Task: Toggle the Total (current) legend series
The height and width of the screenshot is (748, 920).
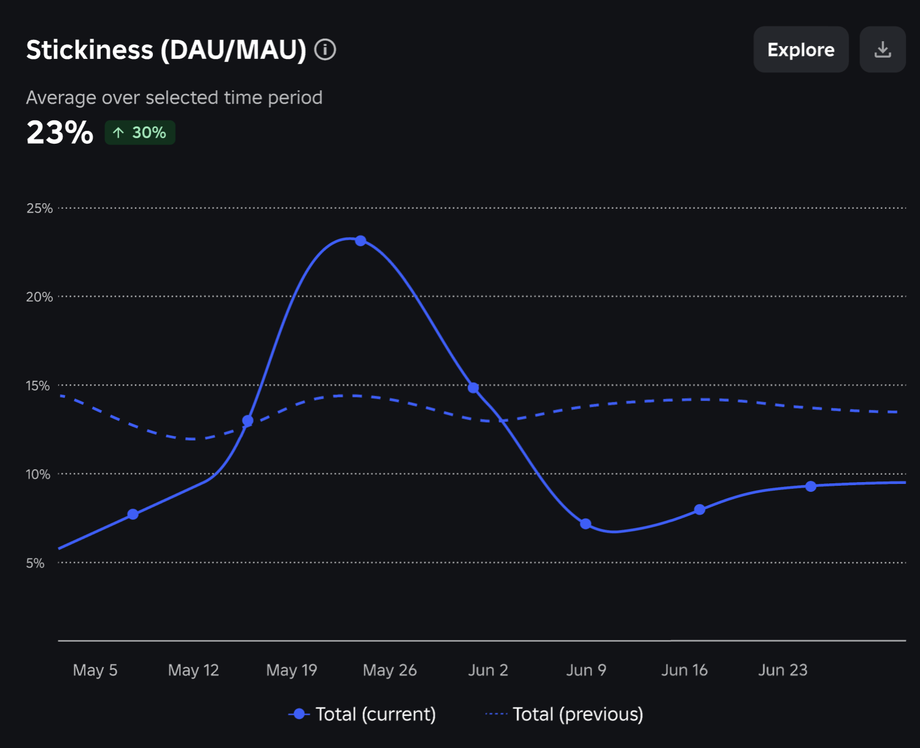Action: click(x=362, y=714)
